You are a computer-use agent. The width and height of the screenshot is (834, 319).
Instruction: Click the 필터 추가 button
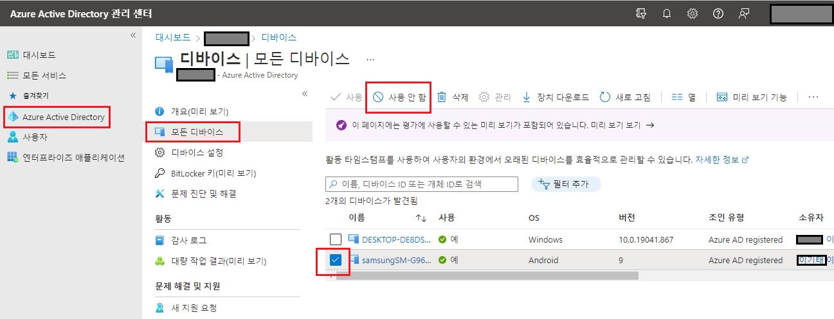[x=566, y=184]
